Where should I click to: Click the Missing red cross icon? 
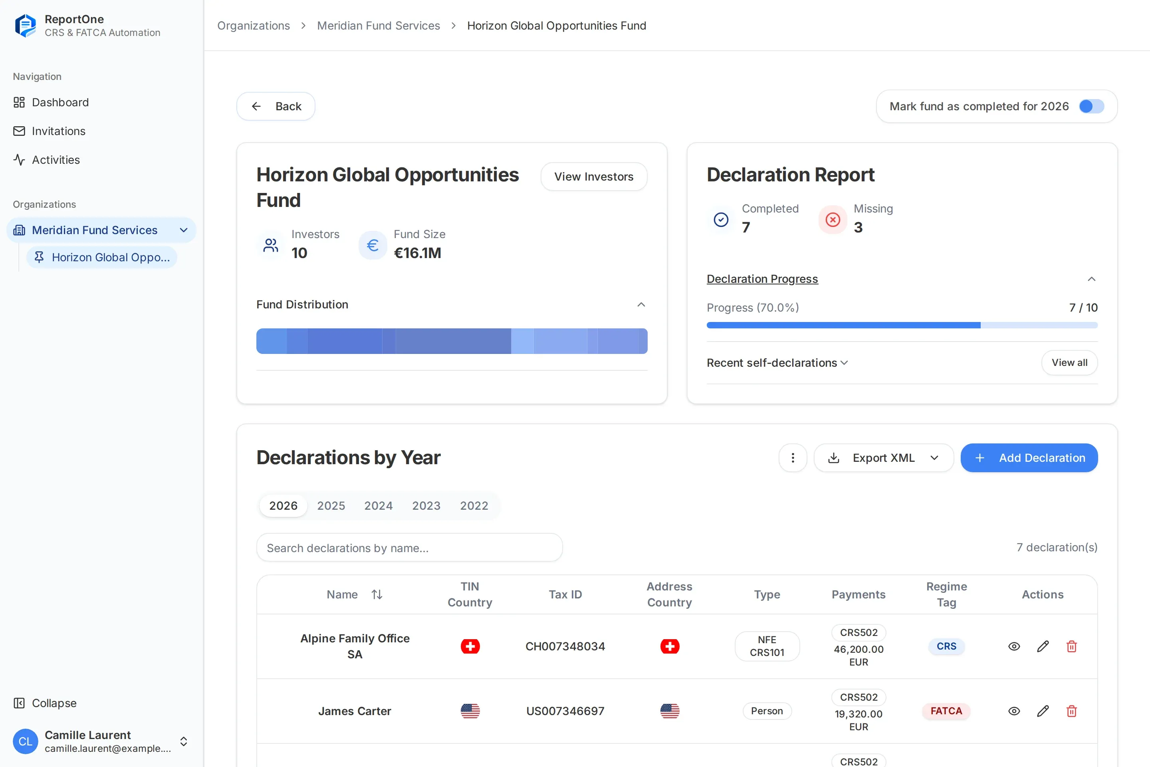[833, 219]
